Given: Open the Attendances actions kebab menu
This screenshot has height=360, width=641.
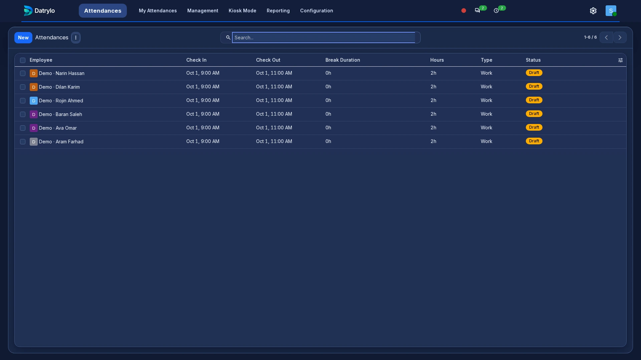Looking at the screenshot, I should click(76, 38).
